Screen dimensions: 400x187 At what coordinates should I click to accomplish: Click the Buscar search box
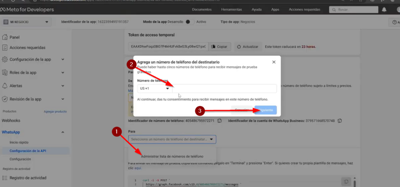coord(354,10)
